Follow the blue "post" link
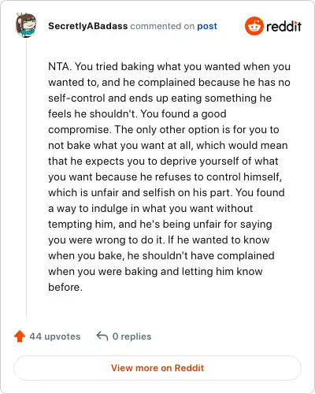The height and width of the screenshot is (394, 315). pos(207,26)
